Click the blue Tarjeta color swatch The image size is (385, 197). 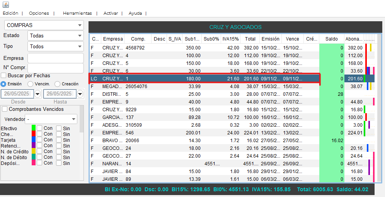coord(34,140)
